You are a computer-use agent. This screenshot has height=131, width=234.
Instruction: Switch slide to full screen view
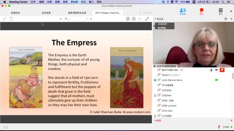(x=147, y=19)
